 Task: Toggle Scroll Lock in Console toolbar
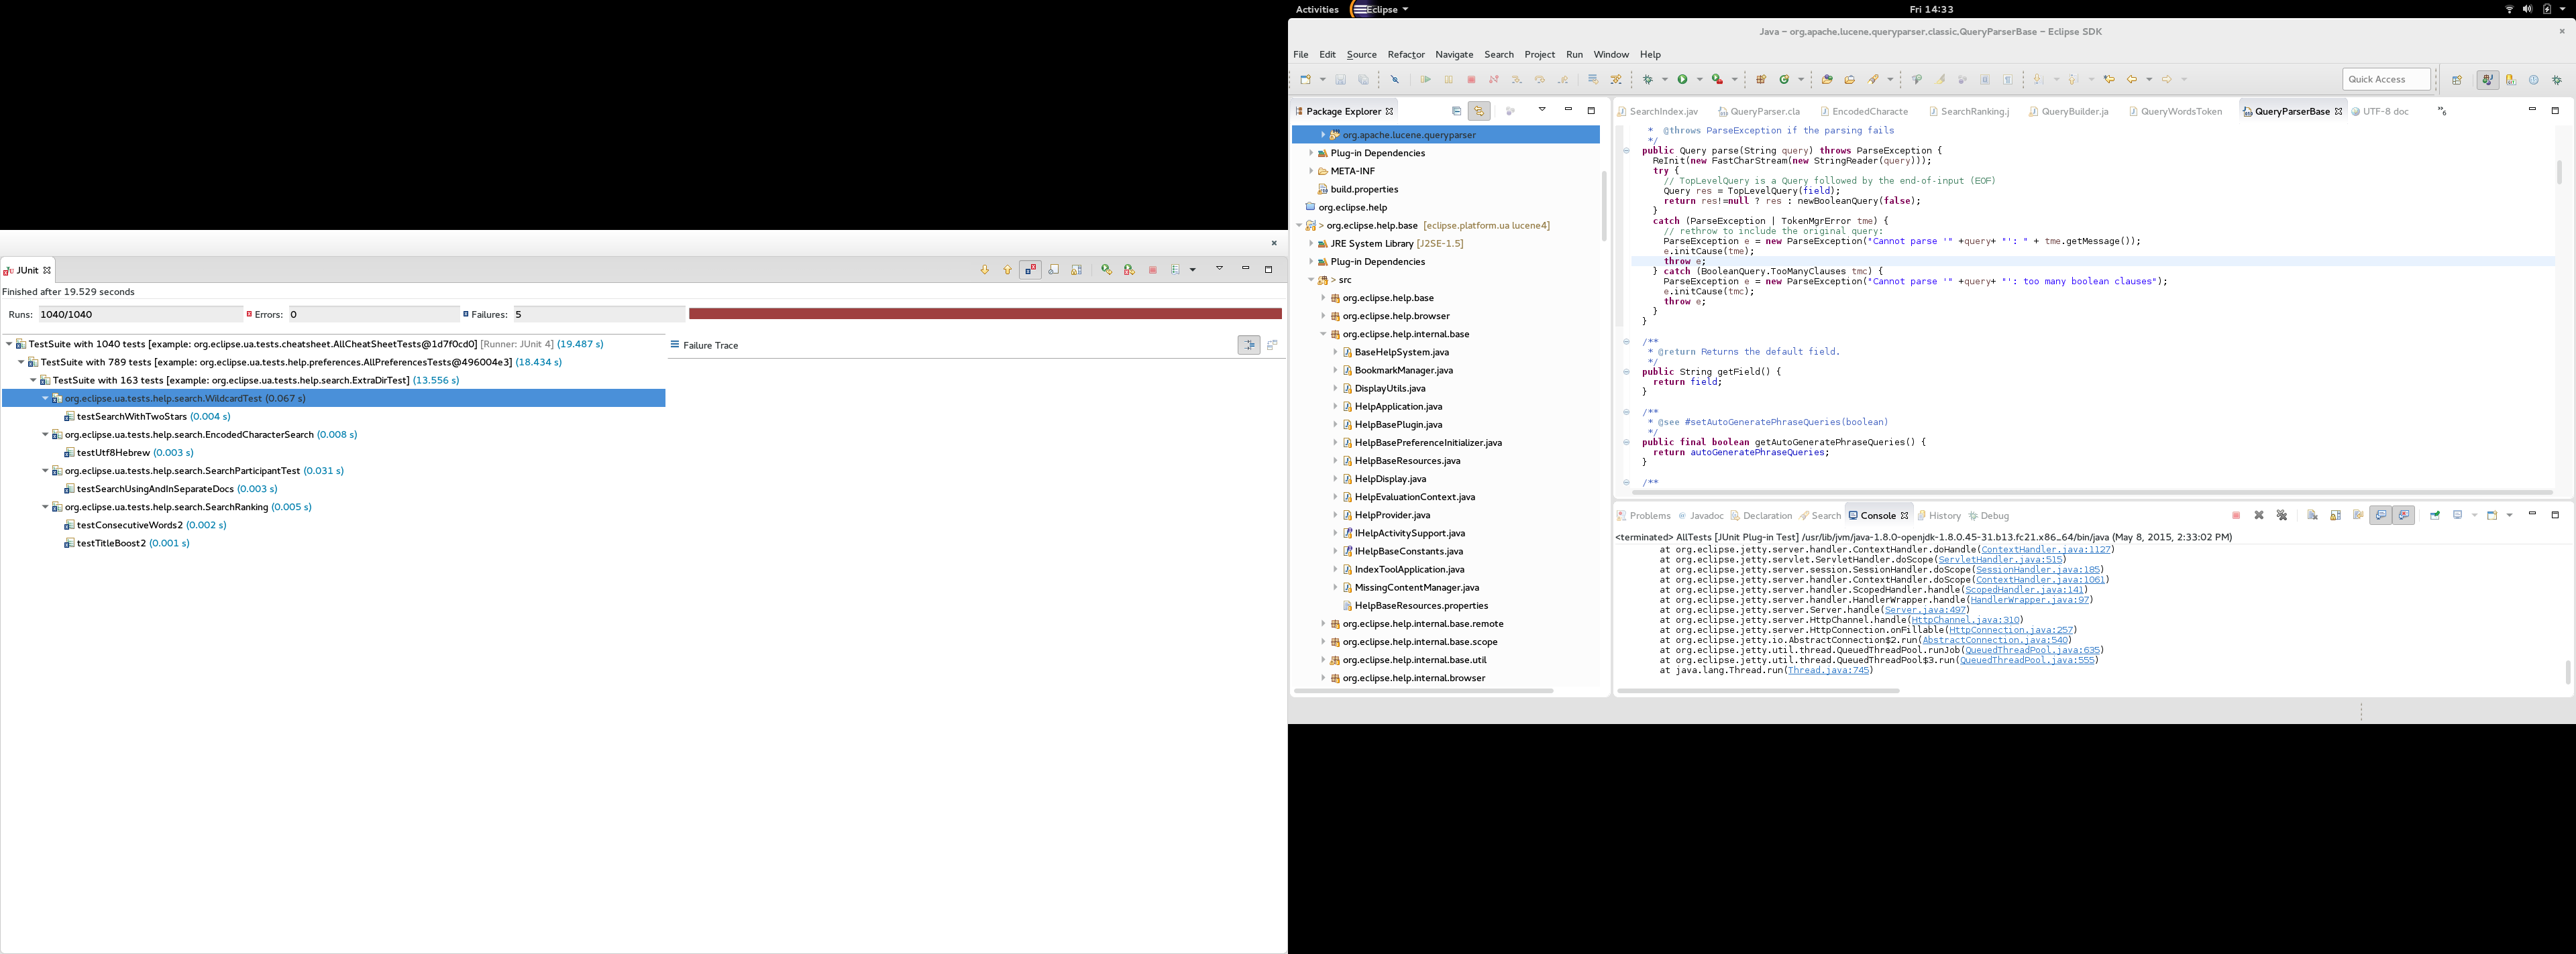2336,516
